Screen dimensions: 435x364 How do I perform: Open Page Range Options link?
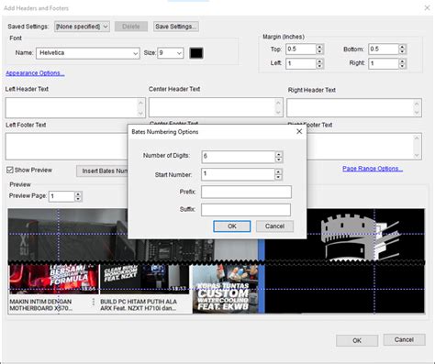pos(373,169)
